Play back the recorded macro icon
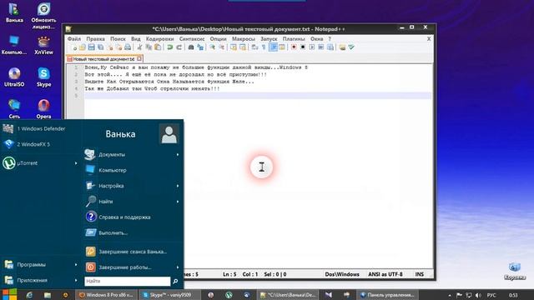 pos(311,47)
